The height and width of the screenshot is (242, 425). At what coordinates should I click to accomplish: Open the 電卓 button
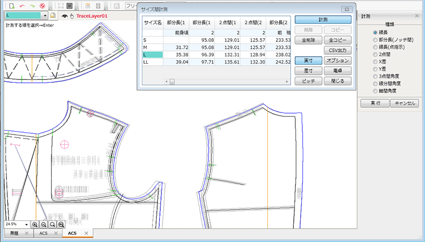point(338,71)
